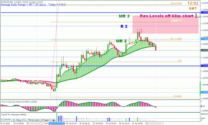Click the TVI scale value 2

tap(201, 101)
